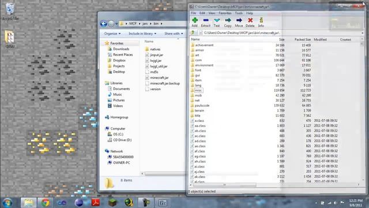Sort by the Created column header

pos(345,40)
